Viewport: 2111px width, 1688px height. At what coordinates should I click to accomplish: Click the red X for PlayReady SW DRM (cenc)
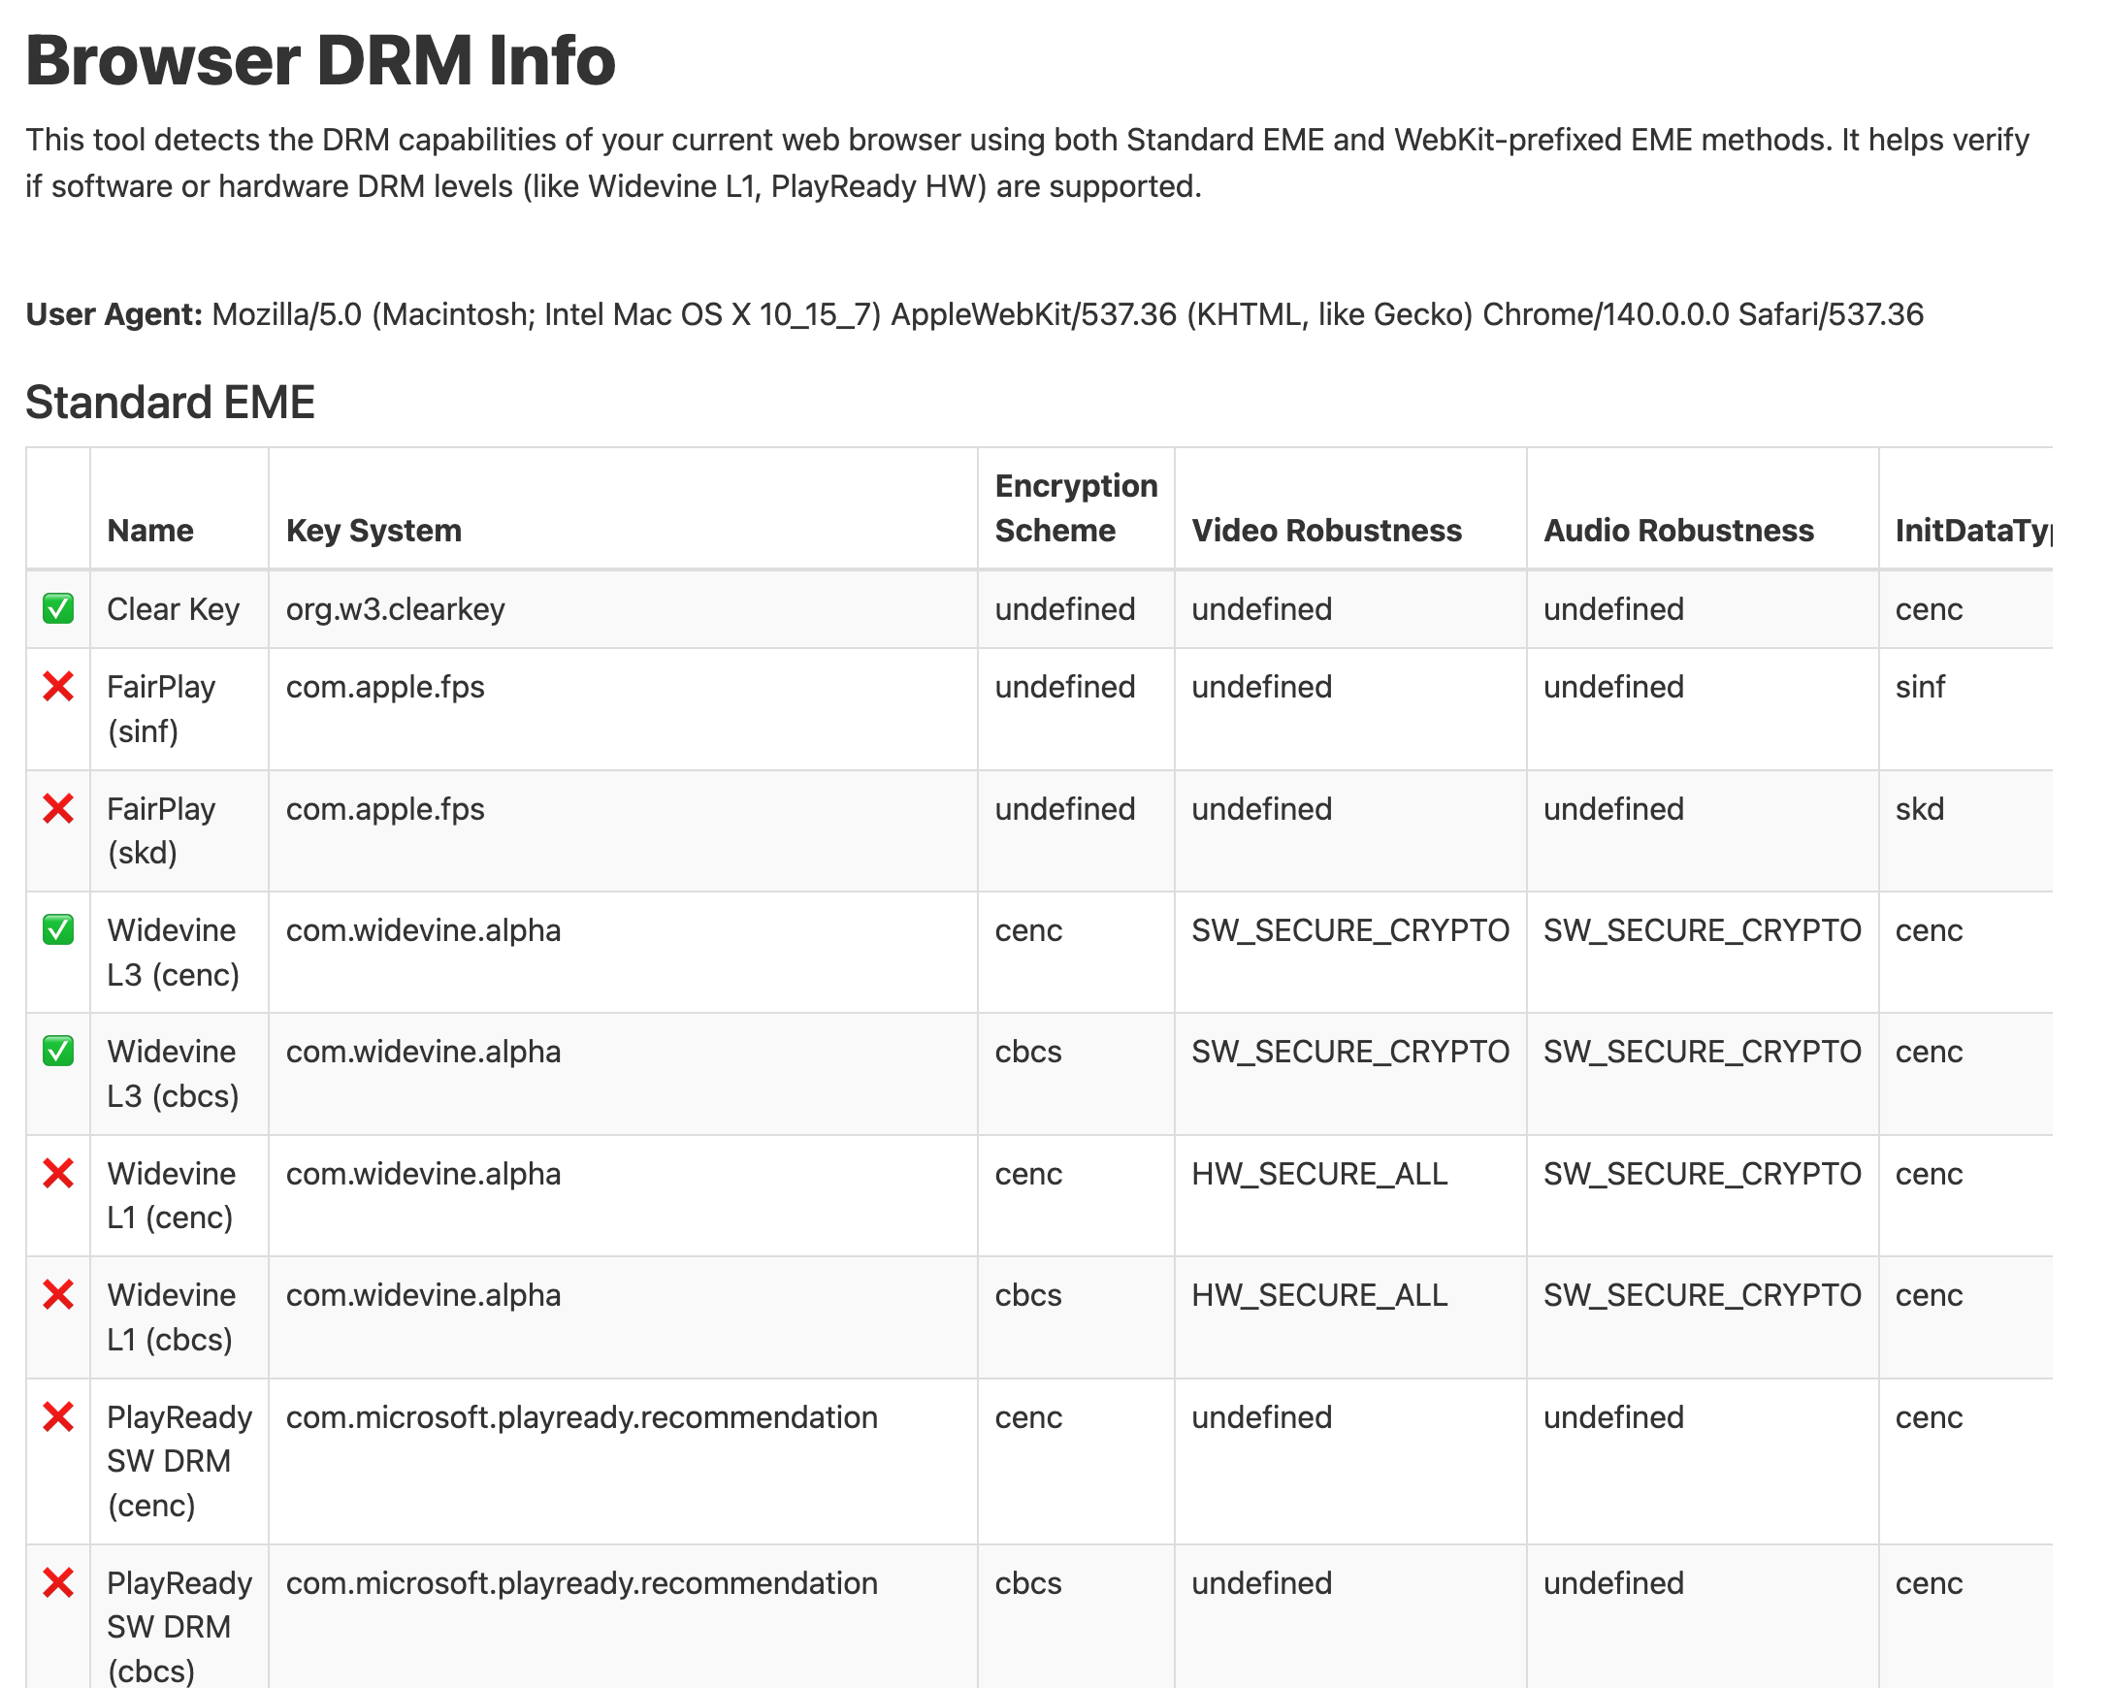point(58,1416)
